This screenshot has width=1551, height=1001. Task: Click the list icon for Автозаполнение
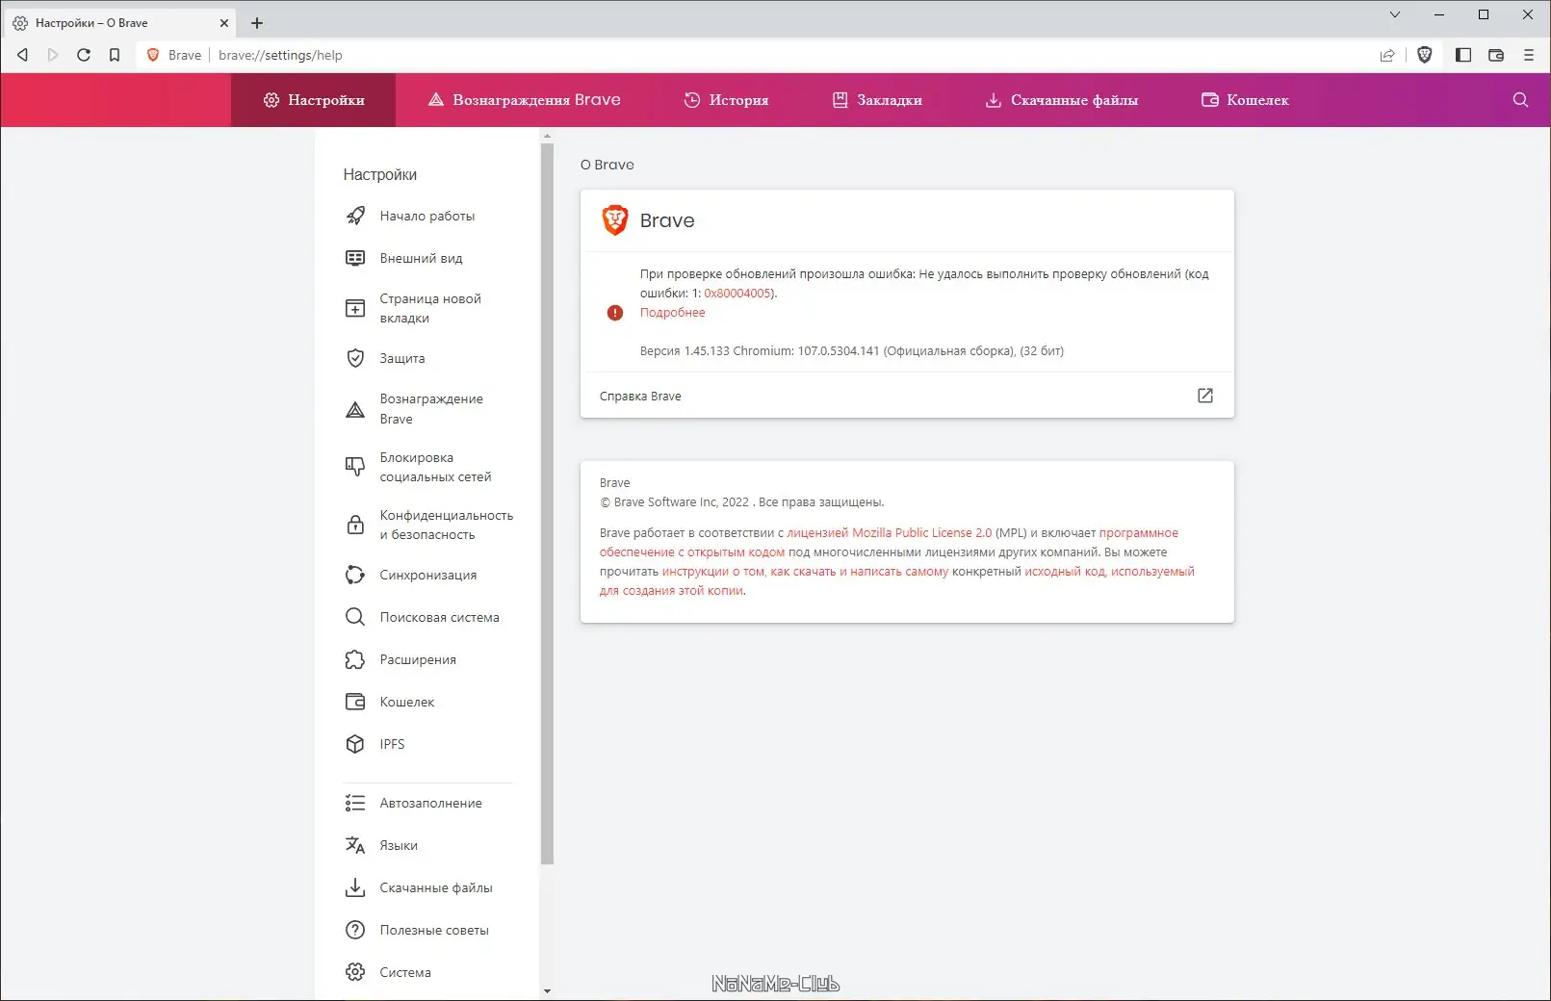click(x=355, y=803)
